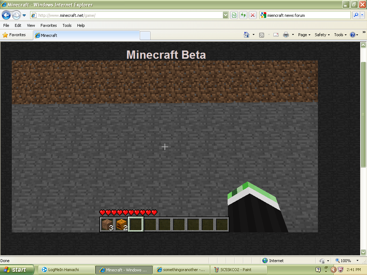This screenshot has width=367, height=275.
Task: Open the Page command bar menu
Action: [x=304, y=35]
